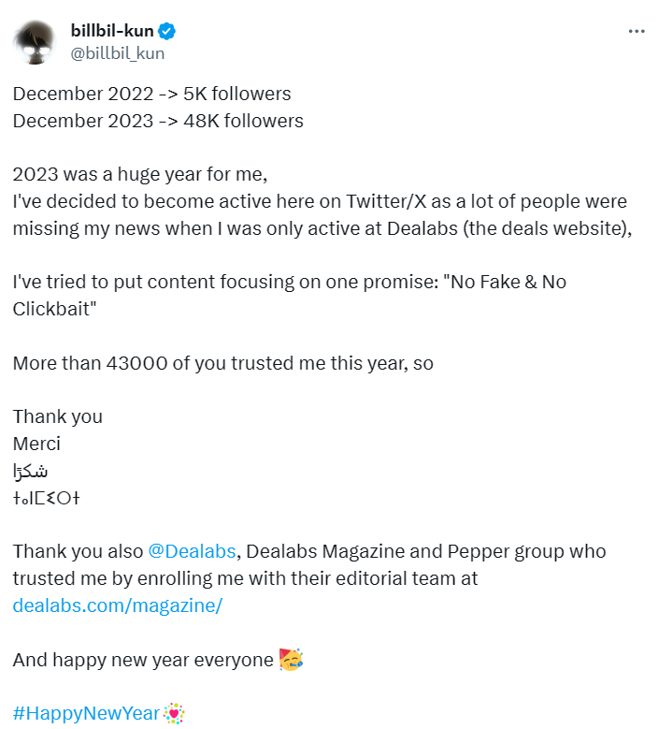Click the "More than 43000 of you" sentence
The image size is (659, 729).
222,364
